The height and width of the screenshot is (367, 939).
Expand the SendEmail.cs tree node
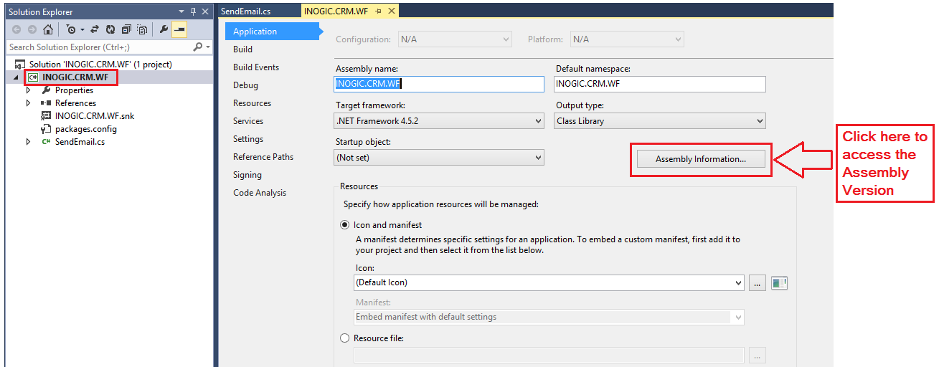[29, 142]
